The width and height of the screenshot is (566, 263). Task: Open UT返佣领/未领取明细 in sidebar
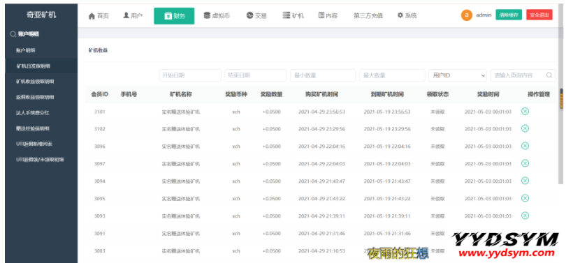click(40, 160)
